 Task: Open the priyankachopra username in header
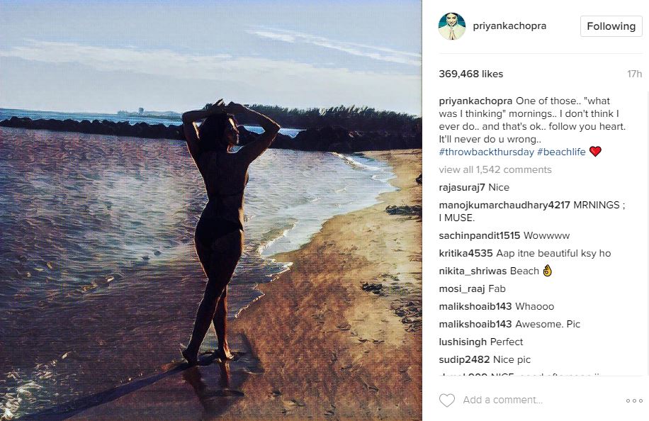(509, 26)
